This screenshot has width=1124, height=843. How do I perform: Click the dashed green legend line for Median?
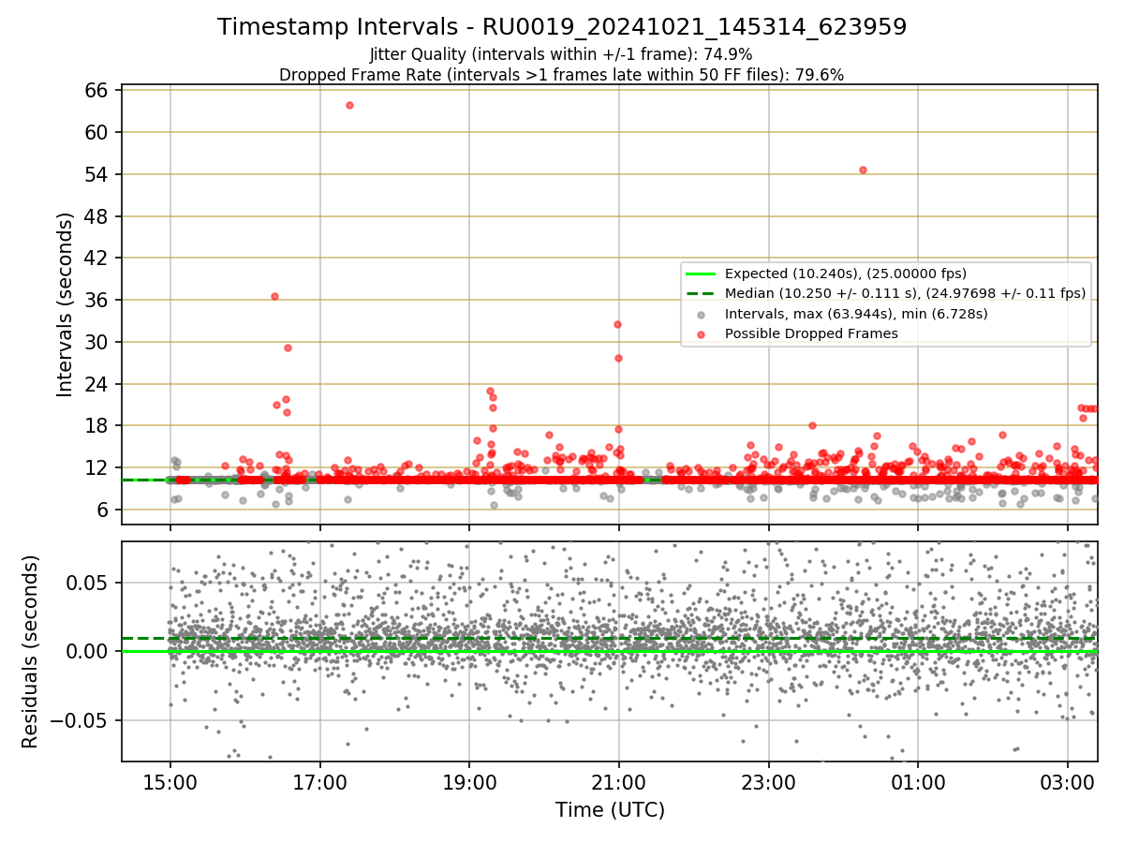[x=702, y=294]
